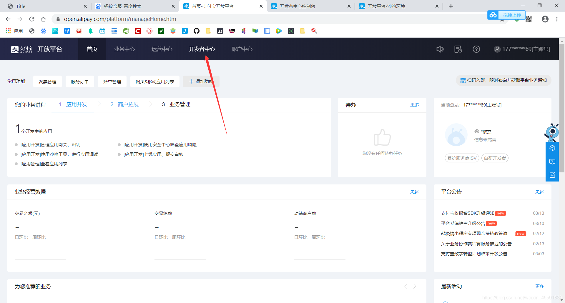
Task: Open 更多 link in 业务经营数据
Action: (415, 192)
